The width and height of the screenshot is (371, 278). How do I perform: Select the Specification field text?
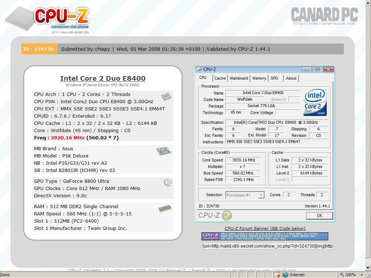(x=277, y=122)
